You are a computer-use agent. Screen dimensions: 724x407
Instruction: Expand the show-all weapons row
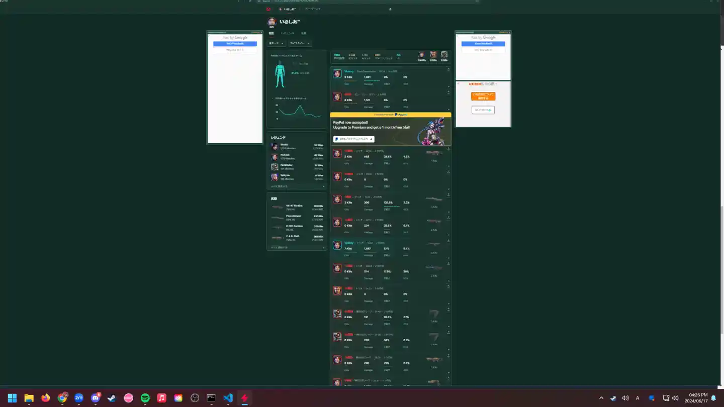297,247
